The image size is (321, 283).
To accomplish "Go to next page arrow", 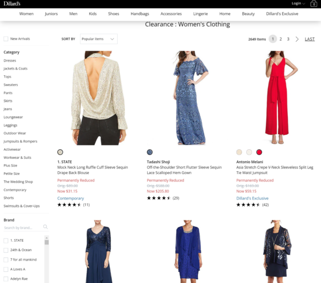I will point(297,39).
